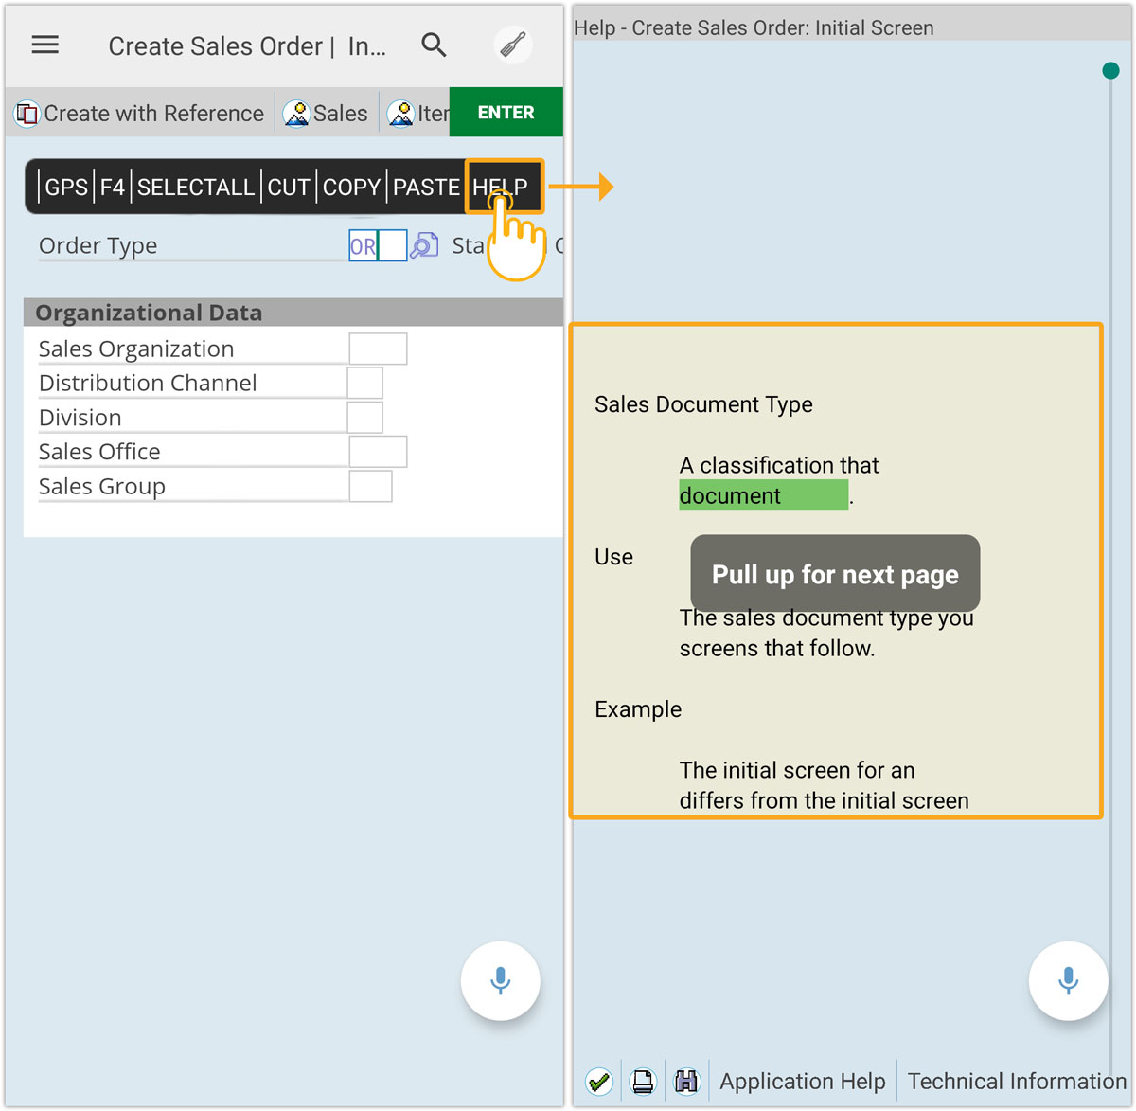The image size is (1136, 1111).
Task: Tap PASTE in the shortcut bar
Action: tap(426, 187)
